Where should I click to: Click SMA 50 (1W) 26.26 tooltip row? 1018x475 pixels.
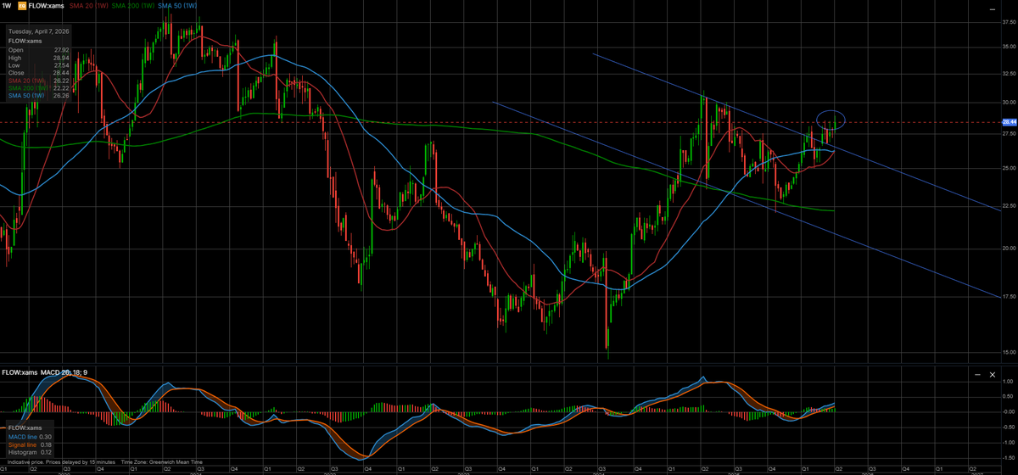tap(39, 96)
